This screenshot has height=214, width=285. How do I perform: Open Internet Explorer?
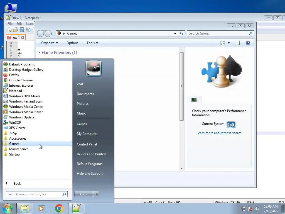tap(37, 85)
